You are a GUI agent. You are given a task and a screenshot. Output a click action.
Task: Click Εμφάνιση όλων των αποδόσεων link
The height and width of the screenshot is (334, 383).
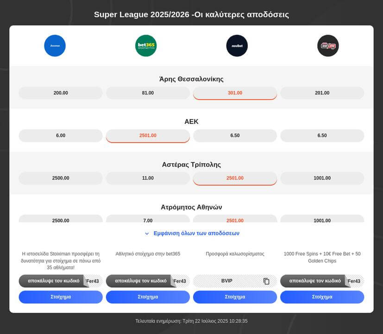tap(196, 233)
